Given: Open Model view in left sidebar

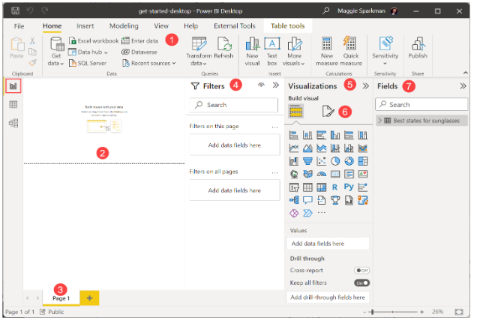Looking at the screenshot, I should [13, 123].
